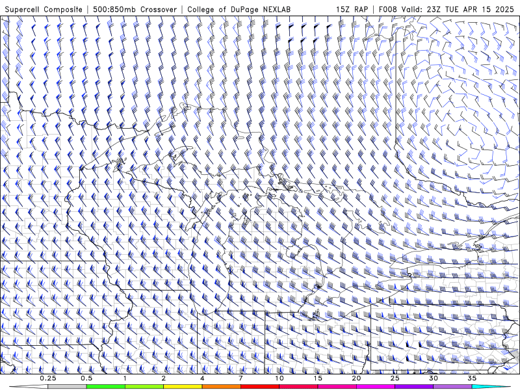Click the legend value 15

[318, 378]
